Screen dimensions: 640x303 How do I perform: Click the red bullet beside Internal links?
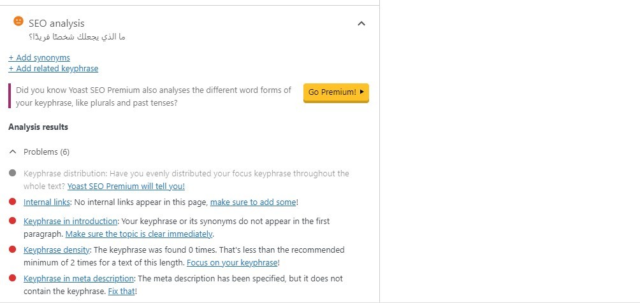12,201
